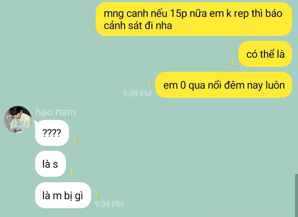Screen dimensions: 298x217
Task: Click the unread count beside 'là m bị gì'
Action: [97, 195]
